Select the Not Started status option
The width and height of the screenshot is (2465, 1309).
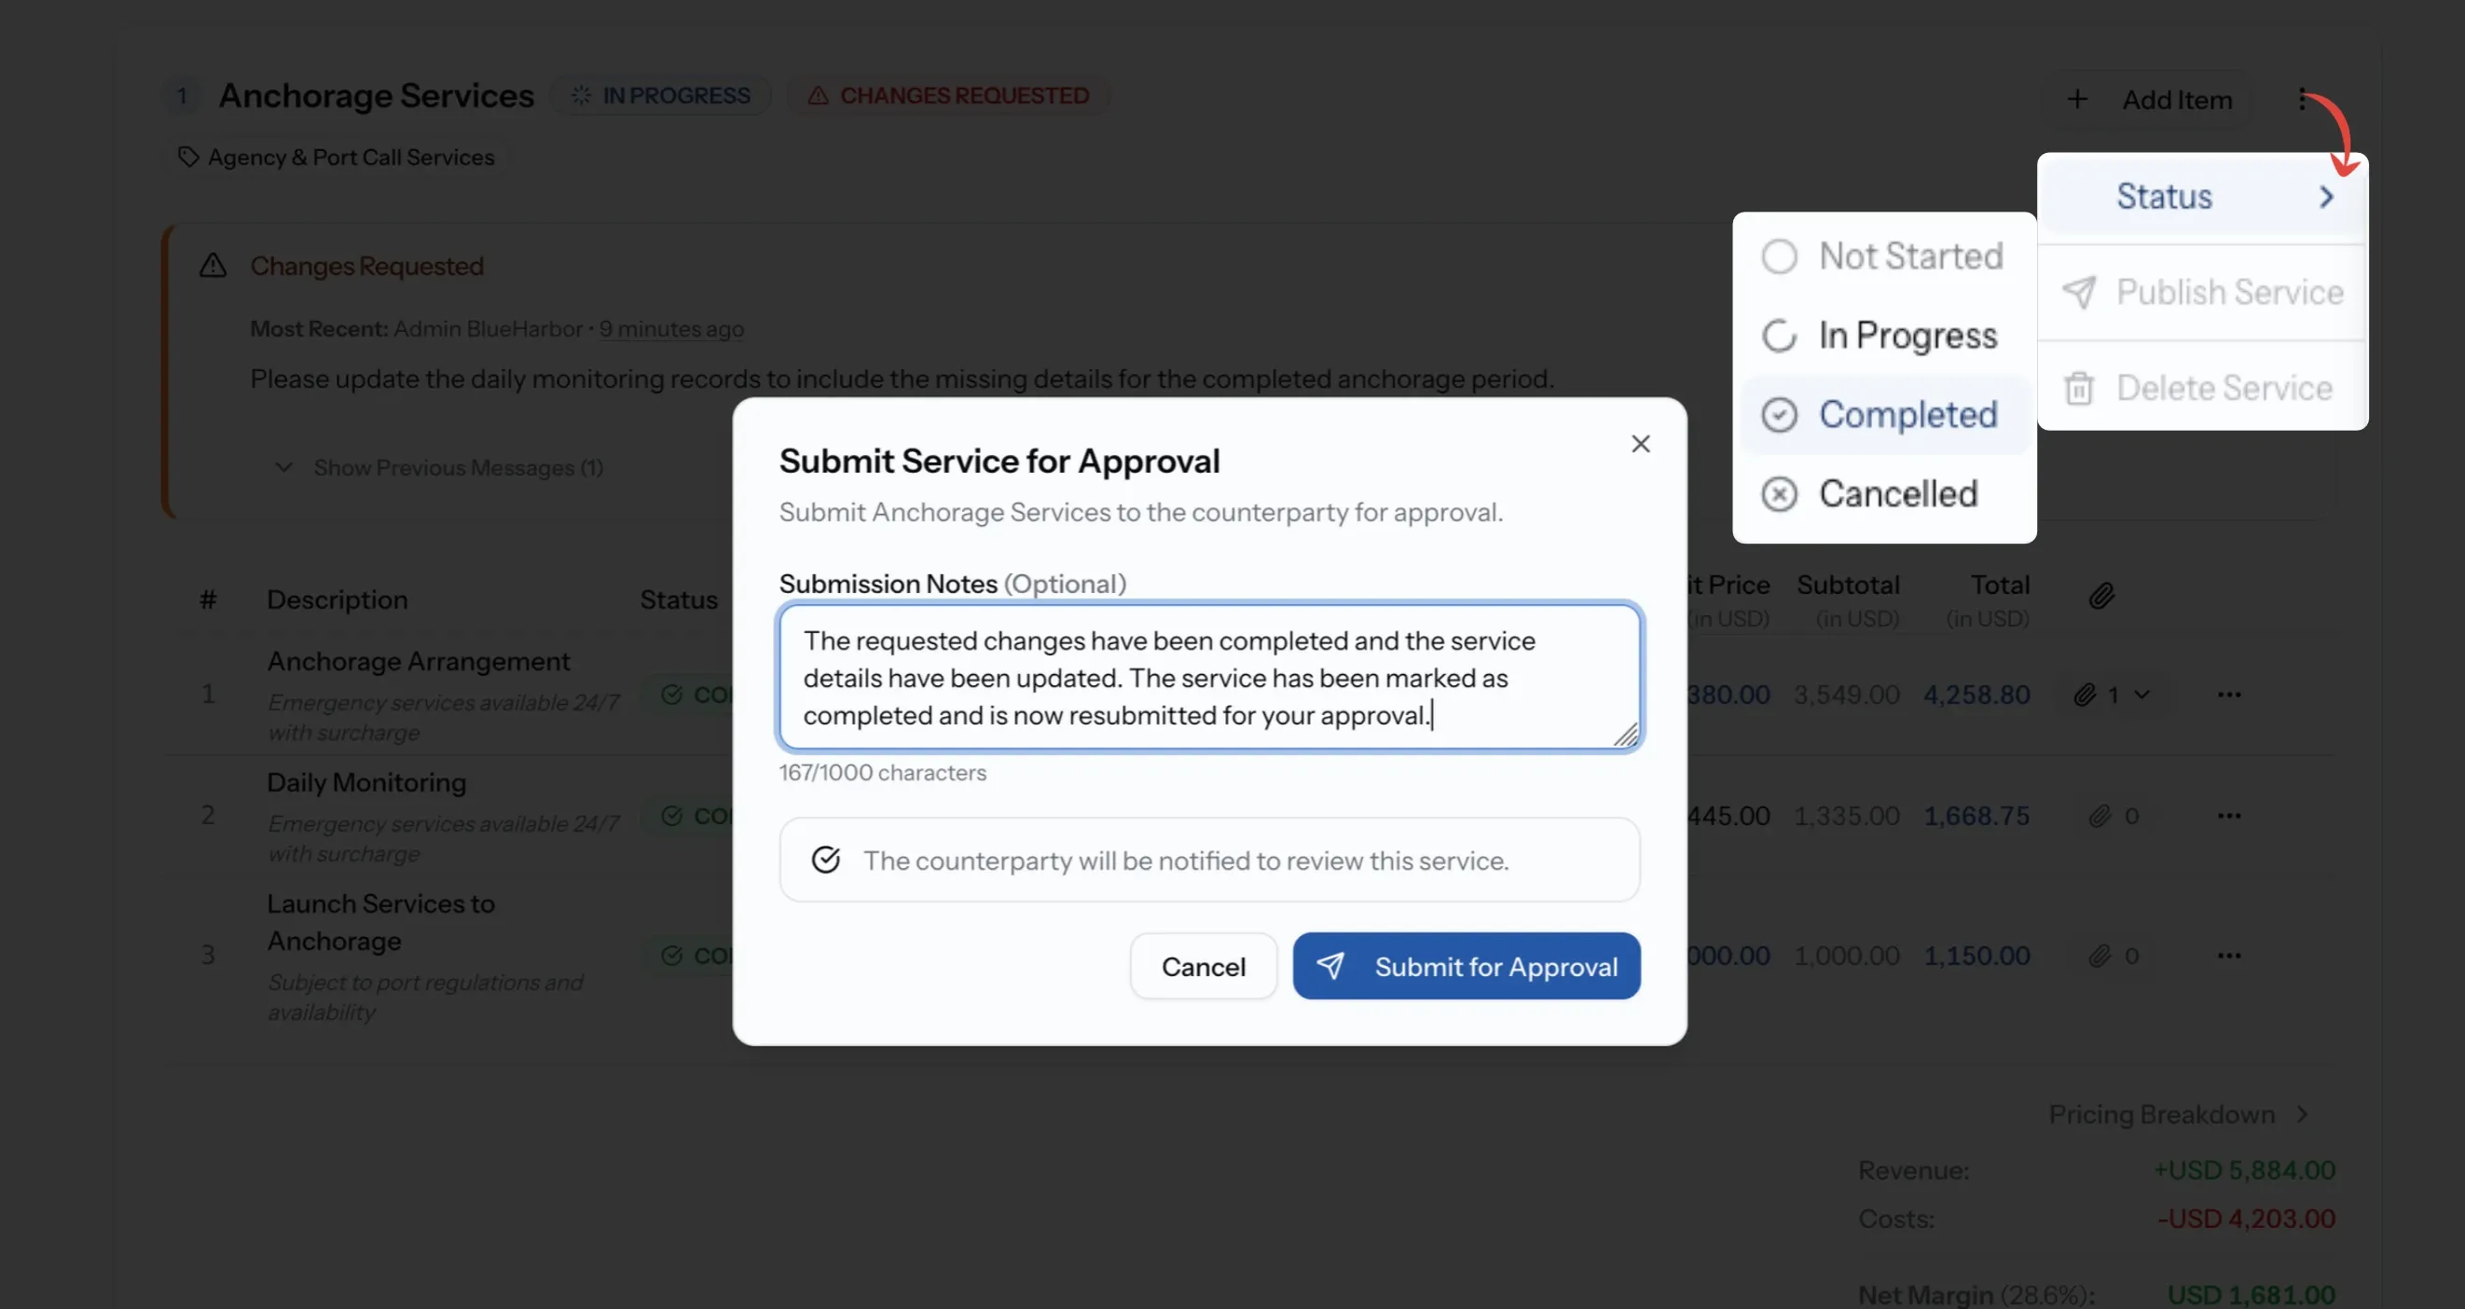tap(1882, 255)
